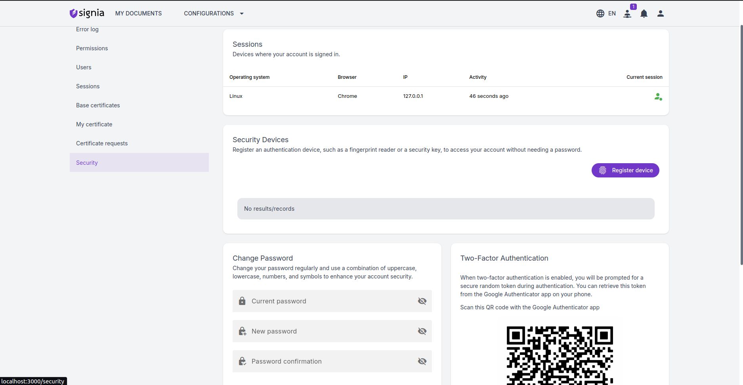
Task: Click the green current session icon
Action: tap(658, 97)
